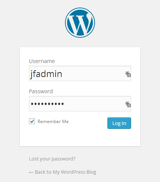The height and width of the screenshot is (182, 160).
Task: Click the Username label above the field
Action: pyautogui.click(x=42, y=61)
